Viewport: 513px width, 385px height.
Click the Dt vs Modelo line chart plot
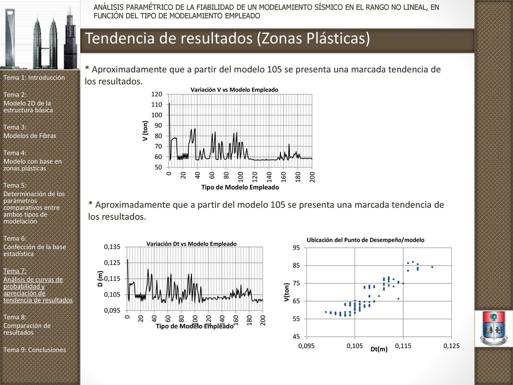click(195, 279)
